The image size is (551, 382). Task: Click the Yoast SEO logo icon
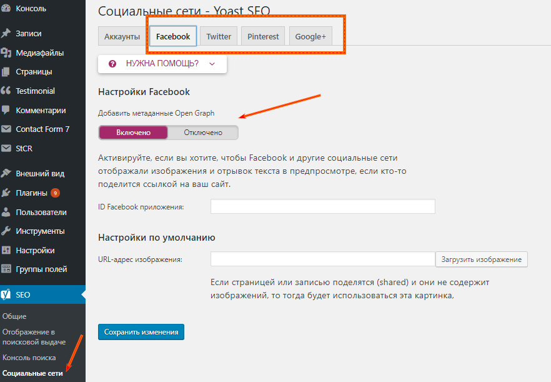click(6, 294)
